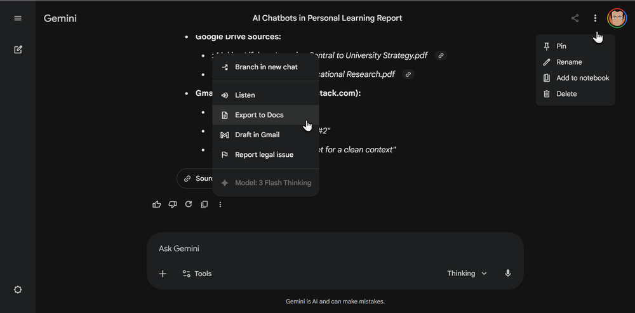Choose Add to notebook option
Screen dimensions: 635x313
click(575, 77)
